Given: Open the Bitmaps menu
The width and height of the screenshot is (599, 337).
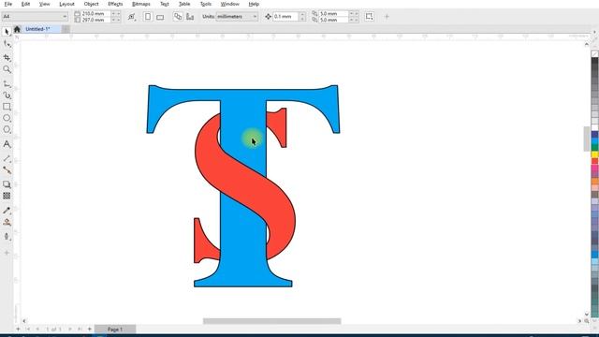Looking at the screenshot, I should coord(141,4).
